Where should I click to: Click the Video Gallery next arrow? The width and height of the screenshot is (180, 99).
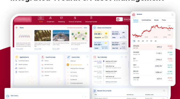click(85, 97)
